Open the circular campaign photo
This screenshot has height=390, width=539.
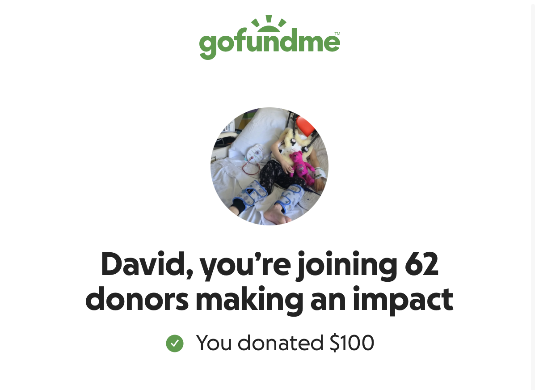point(269,166)
